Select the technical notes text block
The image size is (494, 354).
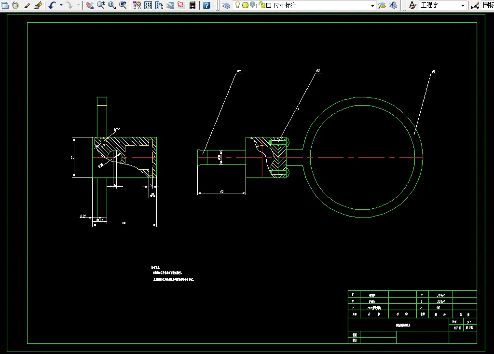pyautogui.click(x=173, y=273)
